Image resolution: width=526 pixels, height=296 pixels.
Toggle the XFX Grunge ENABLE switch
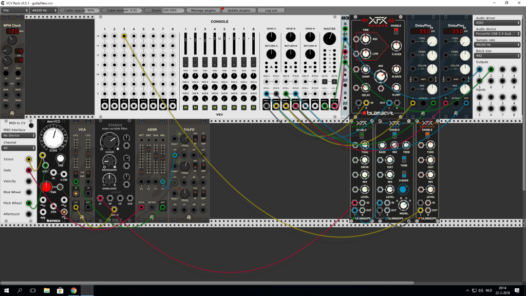pyautogui.click(x=427, y=135)
